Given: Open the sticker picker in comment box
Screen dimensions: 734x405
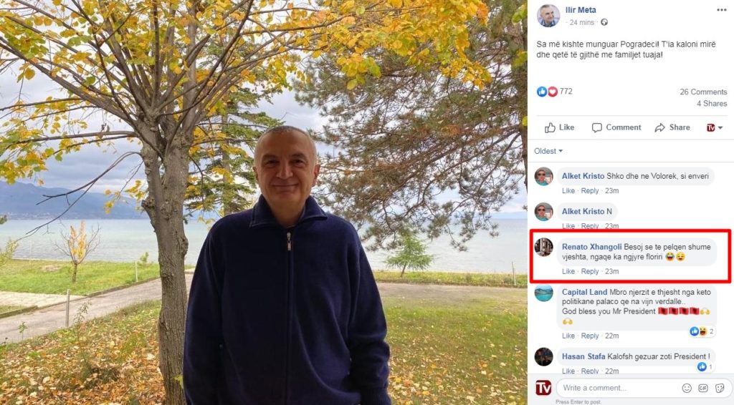Looking at the screenshot, I should 720,388.
